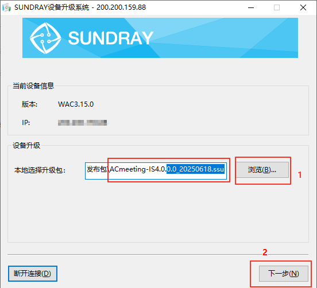Minimize the upgrade system window
This screenshot has height=288, width=317.
click(251, 7)
